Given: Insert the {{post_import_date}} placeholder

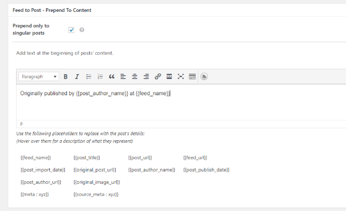Looking at the screenshot, I should pyautogui.click(x=43, y=170).
